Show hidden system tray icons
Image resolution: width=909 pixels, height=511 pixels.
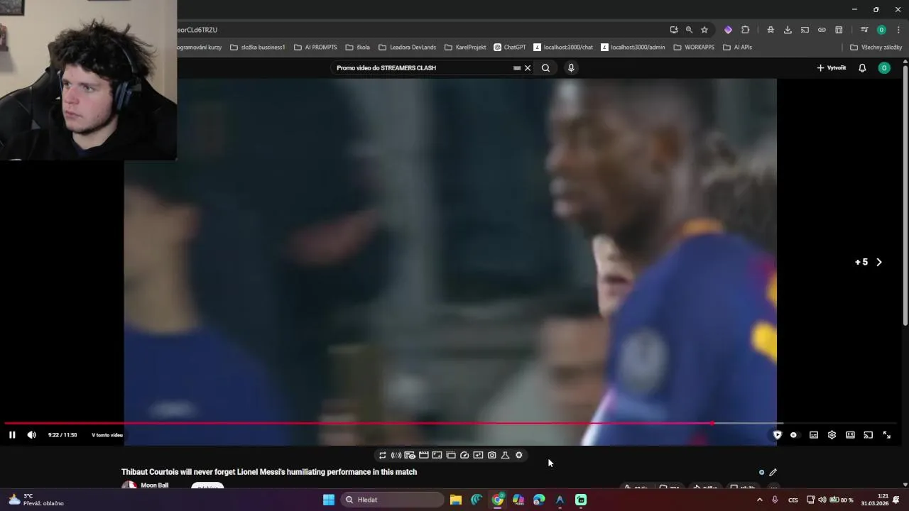[x=760, y=500]
